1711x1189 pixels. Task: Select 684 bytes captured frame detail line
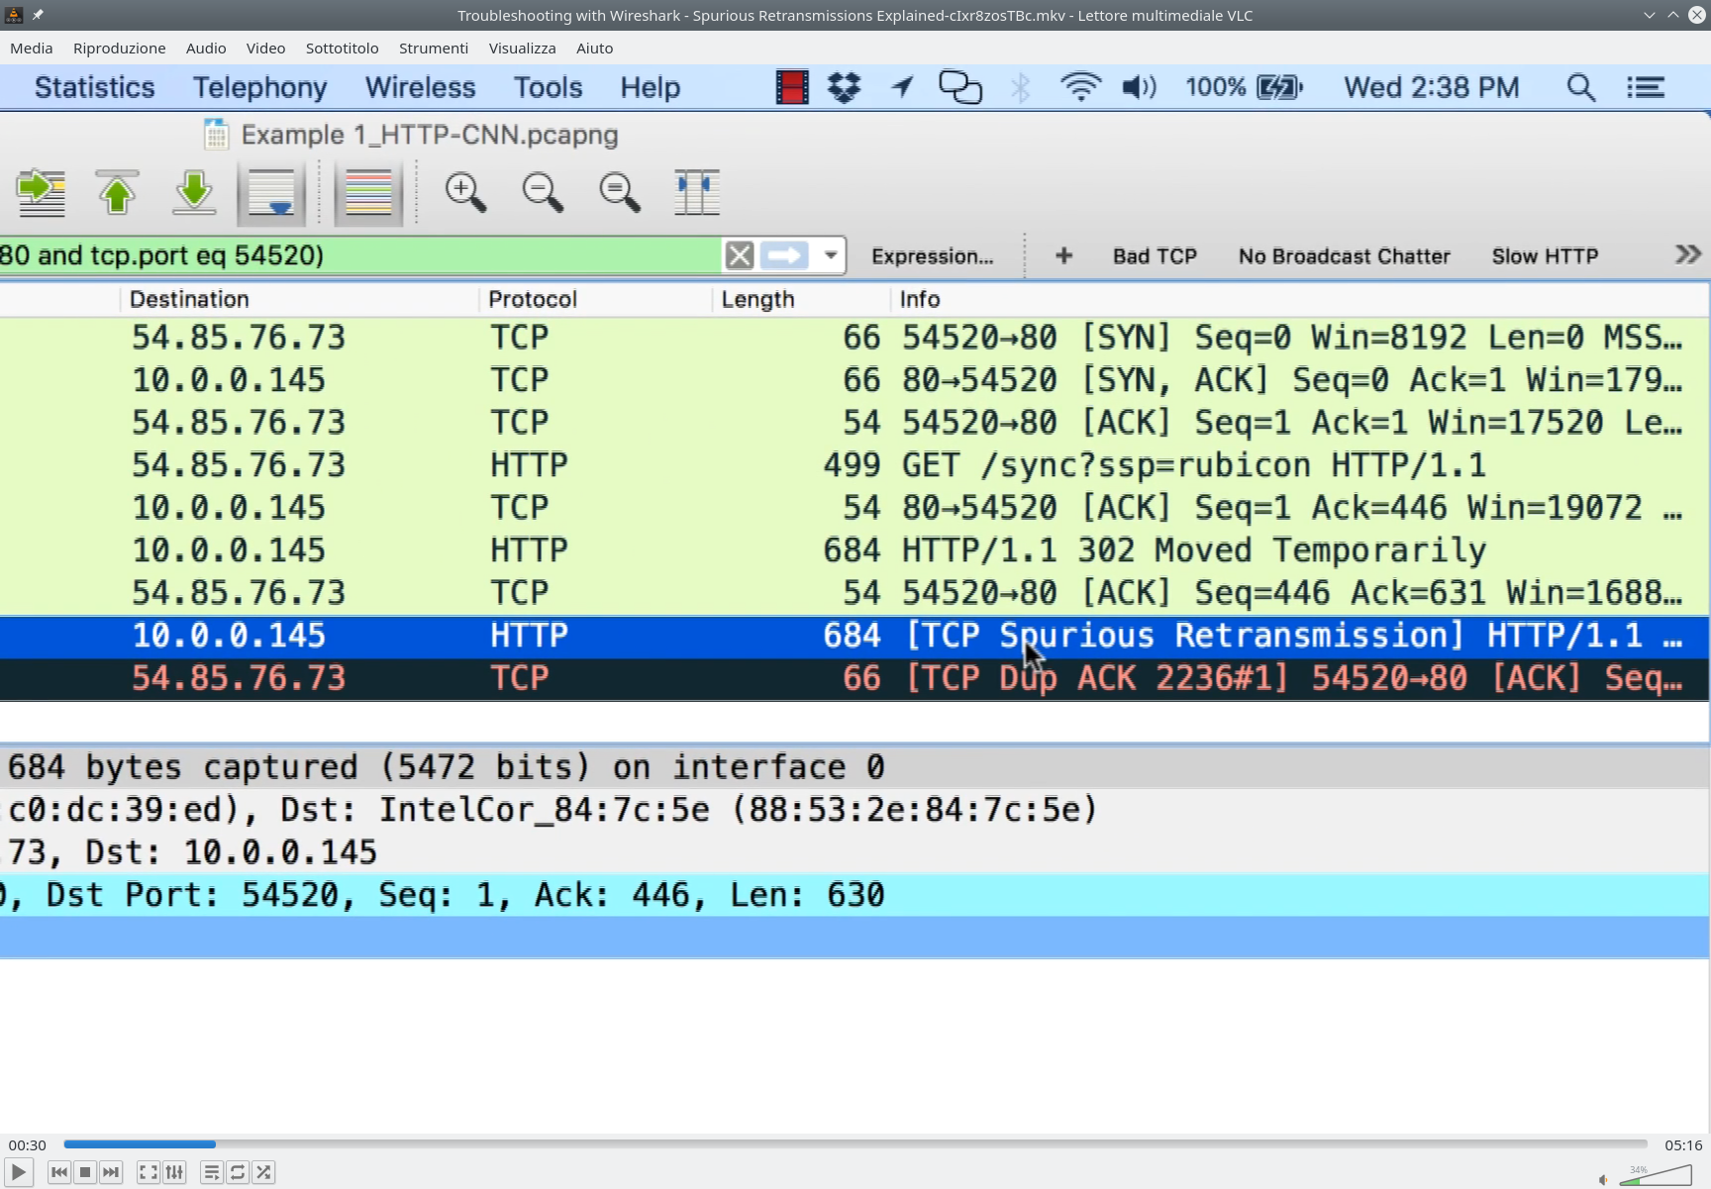[855, 767]
